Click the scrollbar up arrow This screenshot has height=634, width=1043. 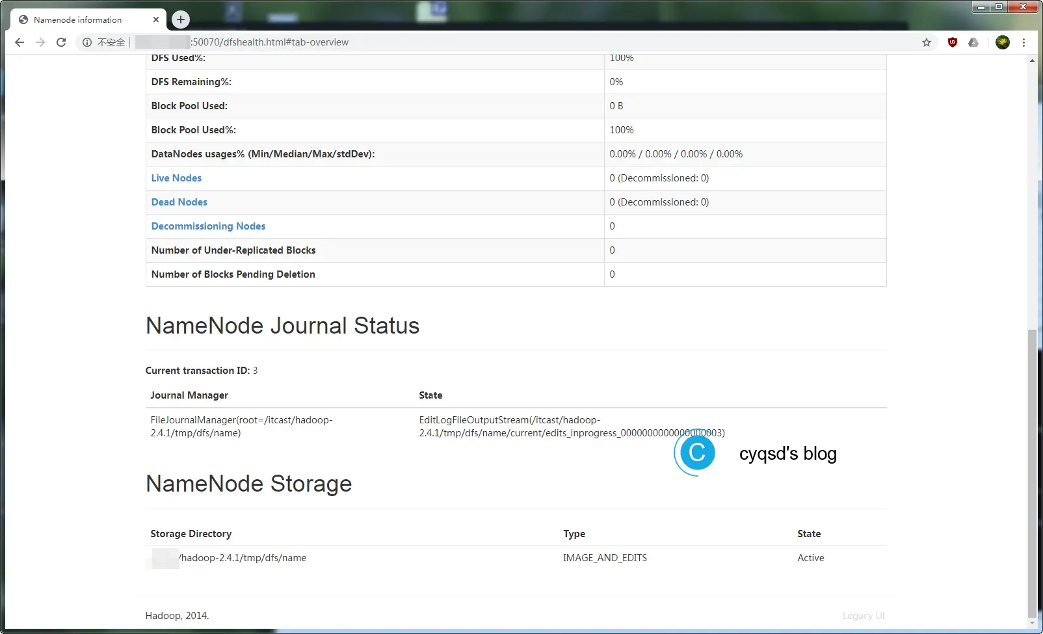[x=1032, y=60]
